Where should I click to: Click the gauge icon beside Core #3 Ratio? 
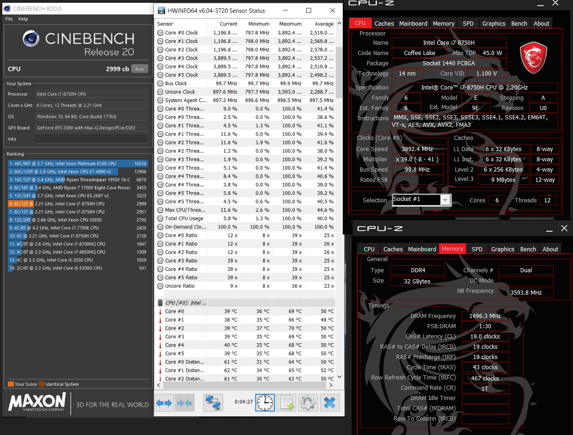[160, 261]
